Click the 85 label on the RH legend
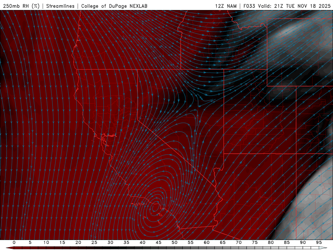333x250 pixels. point(287,242)
